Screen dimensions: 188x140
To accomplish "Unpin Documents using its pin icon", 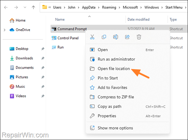I will [x=43, y=68].
